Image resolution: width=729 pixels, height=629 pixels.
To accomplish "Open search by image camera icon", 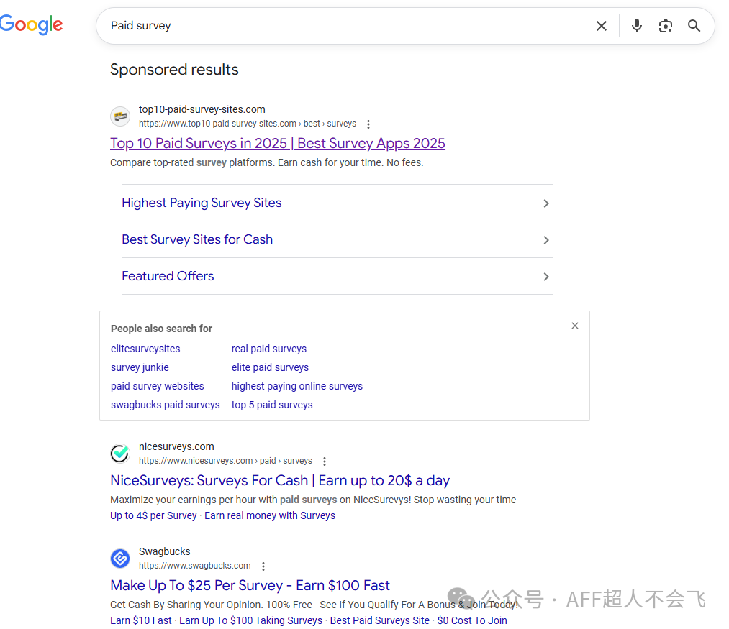I will coord(665,26).
